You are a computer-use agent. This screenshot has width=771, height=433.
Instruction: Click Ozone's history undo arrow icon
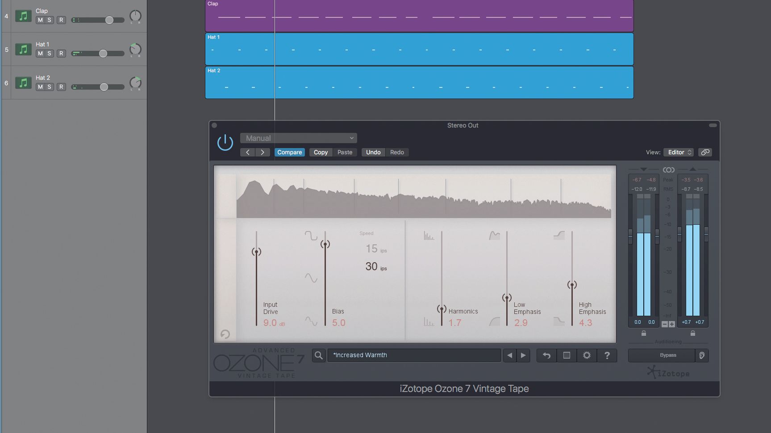pos(546,355)
